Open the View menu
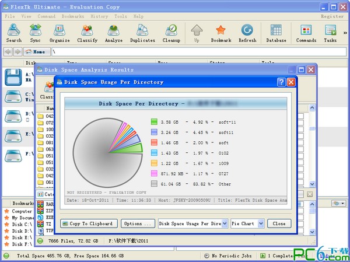Viewport: 350px width, 262px height. click(x=26, y=16)
